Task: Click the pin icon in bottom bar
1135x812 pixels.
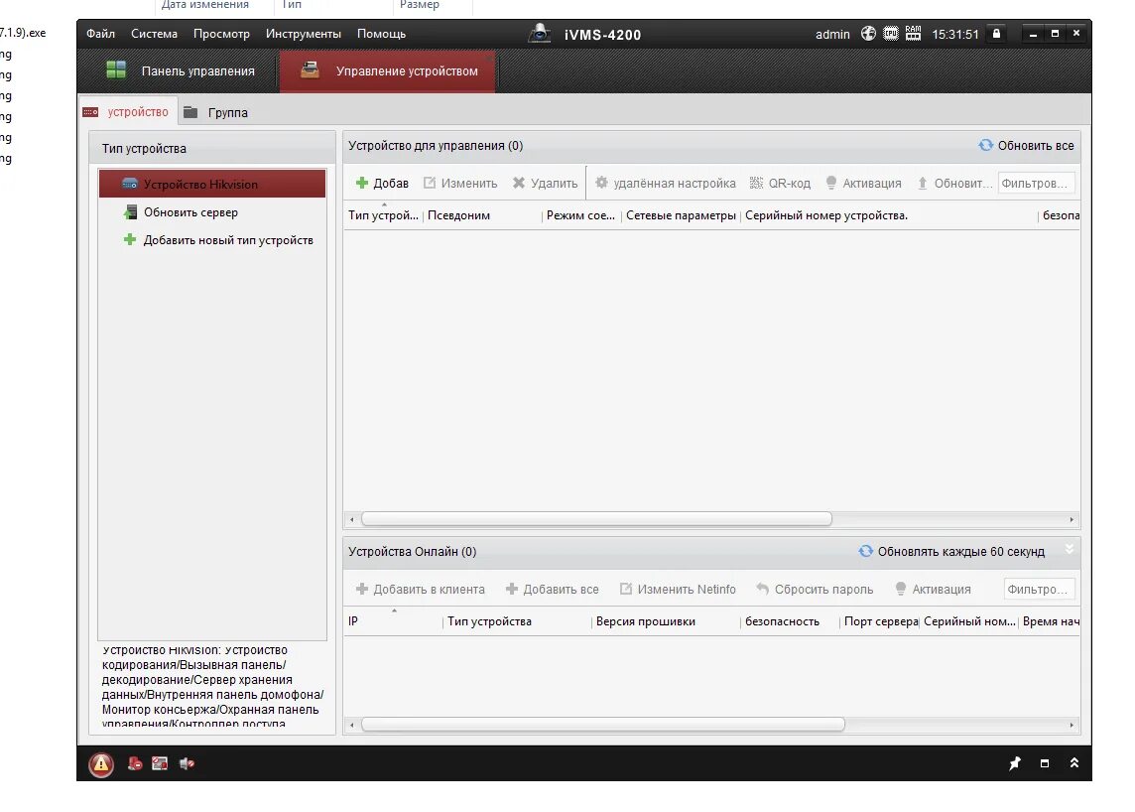Action: (1015, 762)
